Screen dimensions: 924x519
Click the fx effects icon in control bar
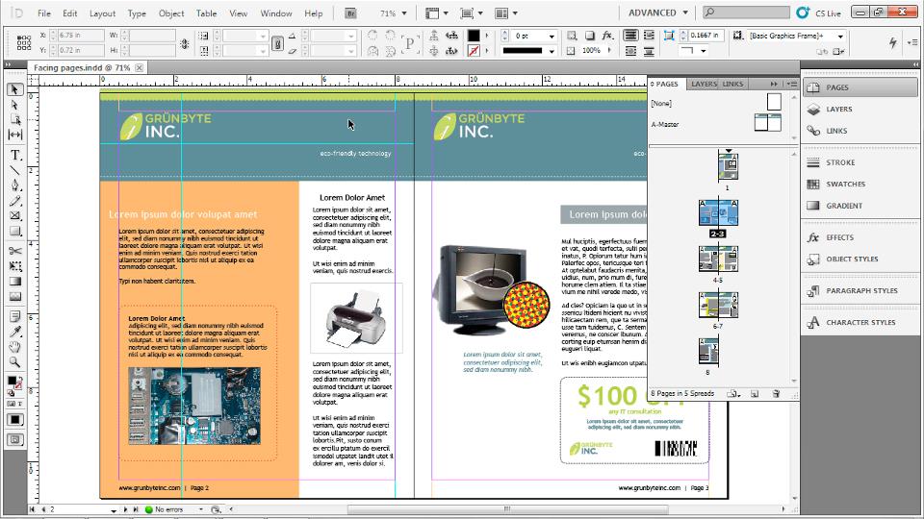pos(607,36)
